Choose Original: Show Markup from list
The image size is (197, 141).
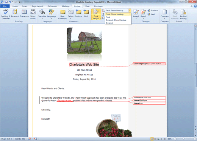click(116, 20)
